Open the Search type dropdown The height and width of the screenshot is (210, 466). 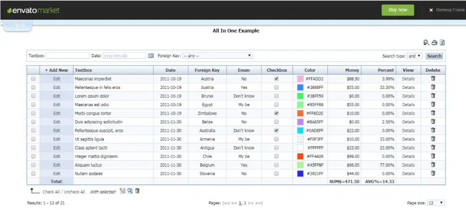415,56
